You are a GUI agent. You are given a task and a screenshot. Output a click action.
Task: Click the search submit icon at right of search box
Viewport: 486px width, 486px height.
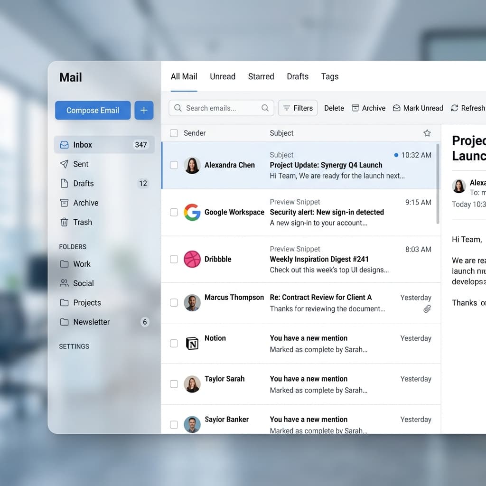[x=265, y=108]
